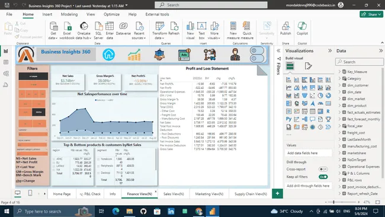This screenshot has height=217, width=385.
Task: Click New measure in Calculations group
Action: tap(233, 30)
